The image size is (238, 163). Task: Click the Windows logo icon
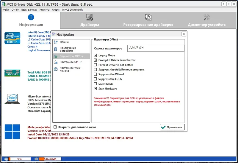tap(12, 132)
